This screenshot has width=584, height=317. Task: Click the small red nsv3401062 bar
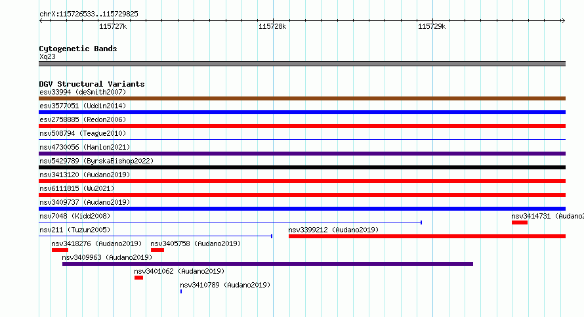point(139,278)
